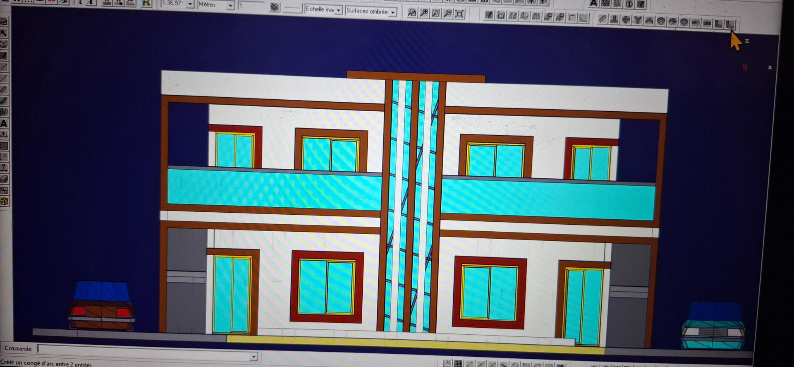Select the arc fillet corner tool
Image resolution: width=794 pixels, height=367 pixels.
(x=730, y=24)
